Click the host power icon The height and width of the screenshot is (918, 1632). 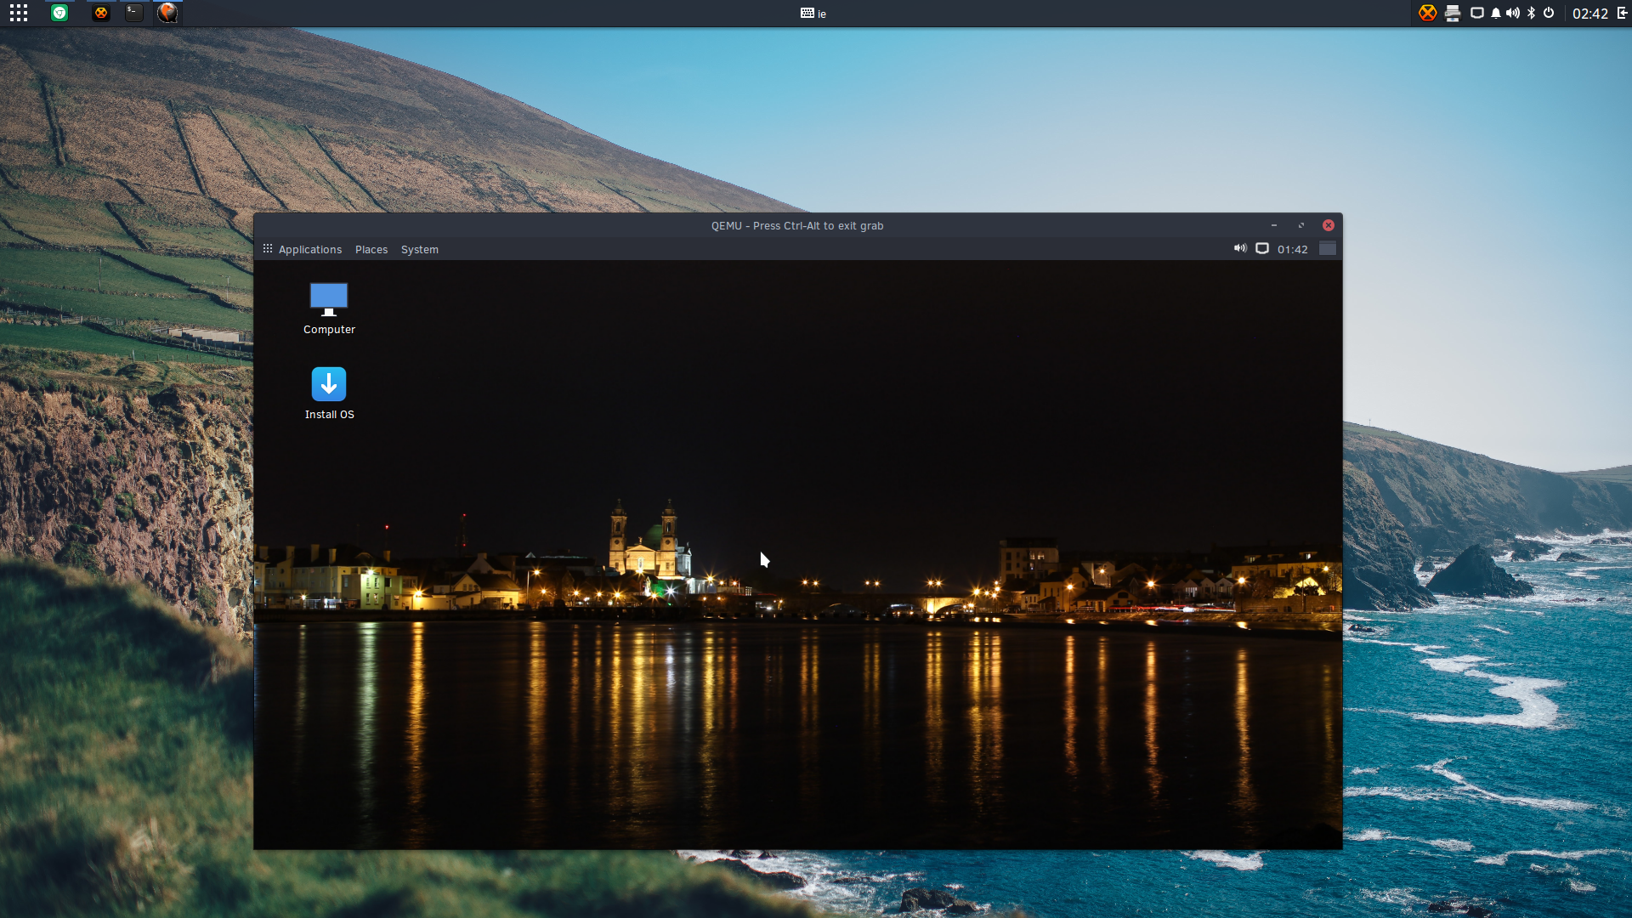pos(1549,13)
